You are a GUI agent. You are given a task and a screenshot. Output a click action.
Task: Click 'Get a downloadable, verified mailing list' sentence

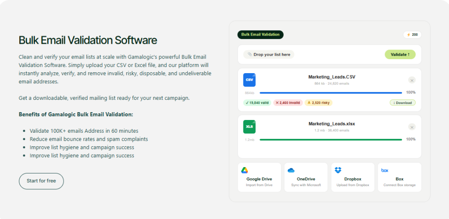104,98
